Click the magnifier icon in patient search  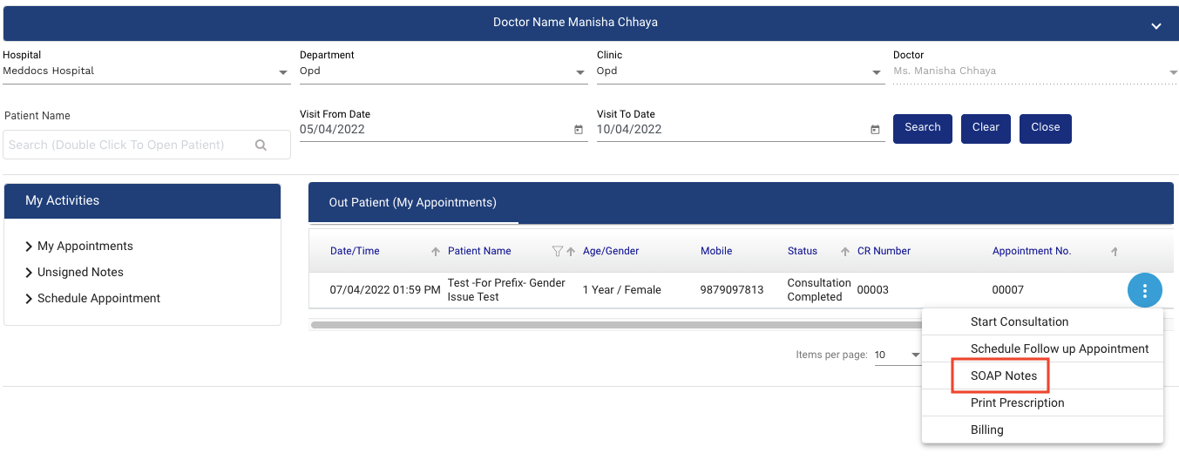click(261, 145)
